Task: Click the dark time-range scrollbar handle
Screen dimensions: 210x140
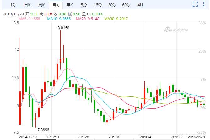Action: [x=46, y=139]
